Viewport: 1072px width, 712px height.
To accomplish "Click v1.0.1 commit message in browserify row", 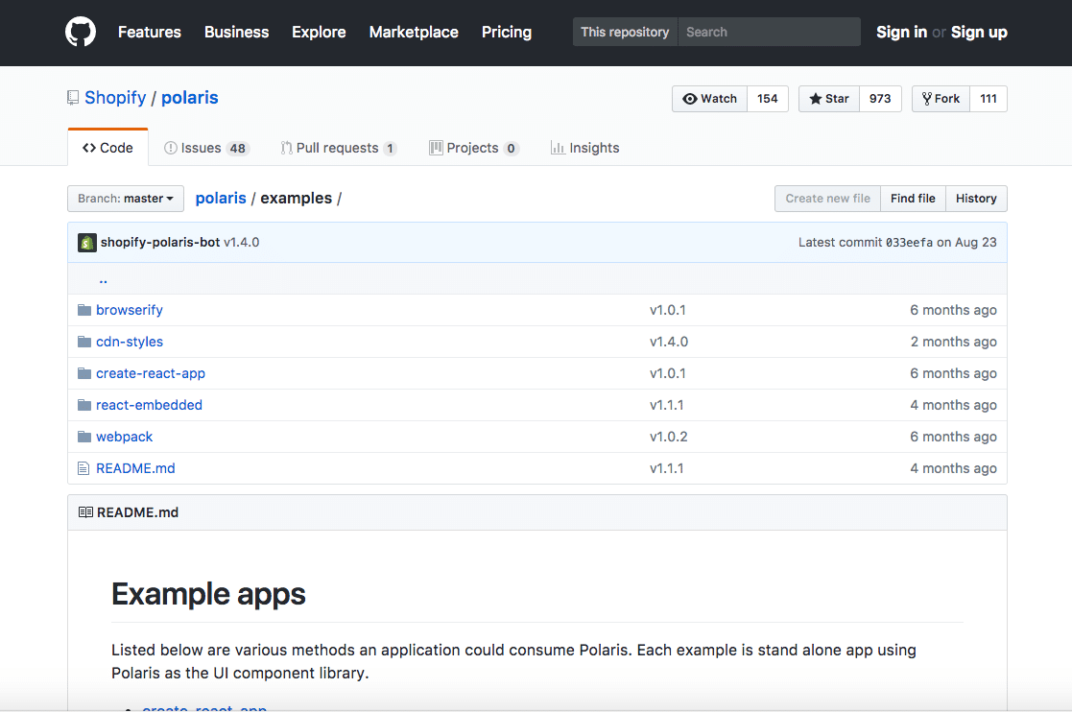I will 667,310.
